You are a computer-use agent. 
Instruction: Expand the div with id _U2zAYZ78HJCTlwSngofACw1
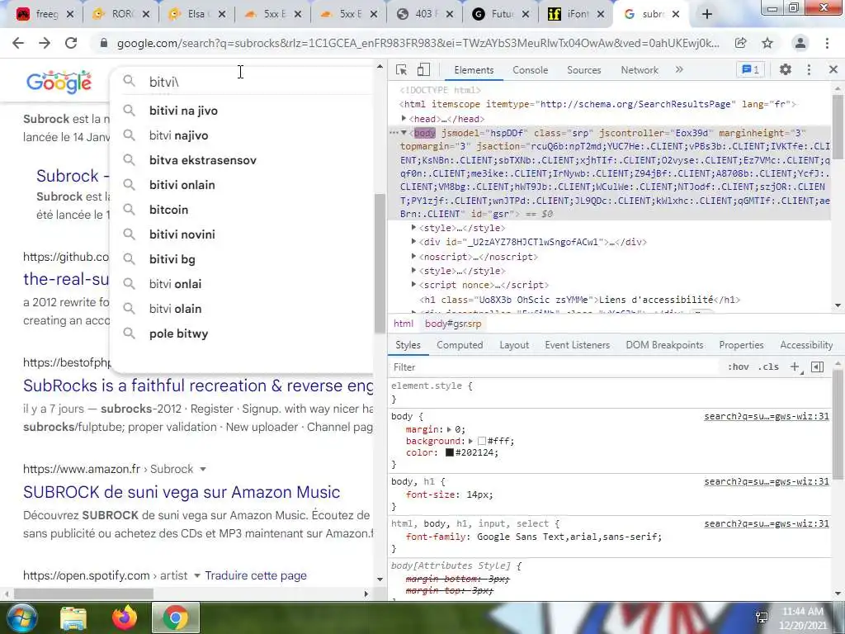pyautogui.click(x=413, y=242)
